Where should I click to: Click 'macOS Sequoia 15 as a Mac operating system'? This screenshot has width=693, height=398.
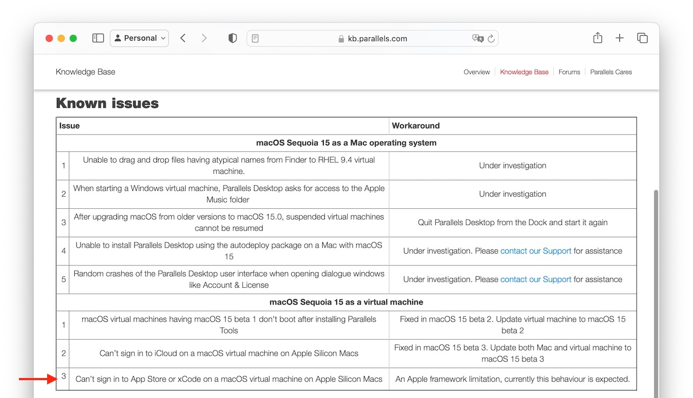click(346, 143)
